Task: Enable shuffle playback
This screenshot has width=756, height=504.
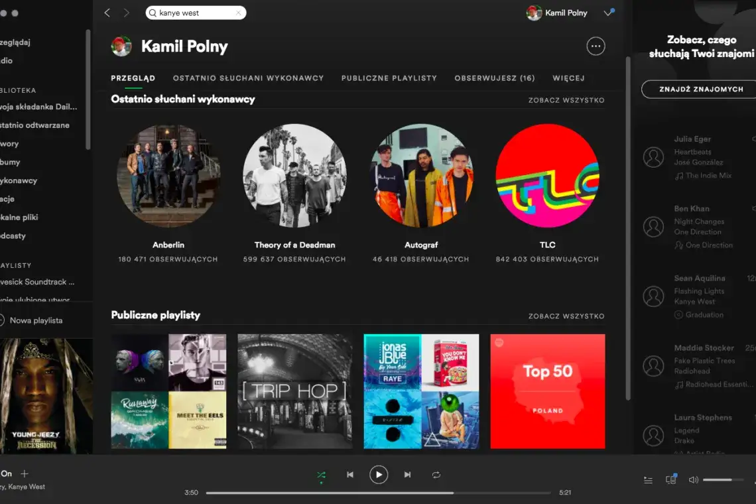Action: pos(322,475)
